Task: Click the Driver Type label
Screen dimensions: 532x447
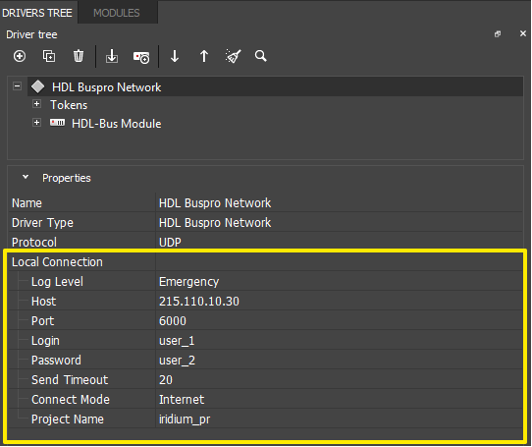Action: (42, 223)
